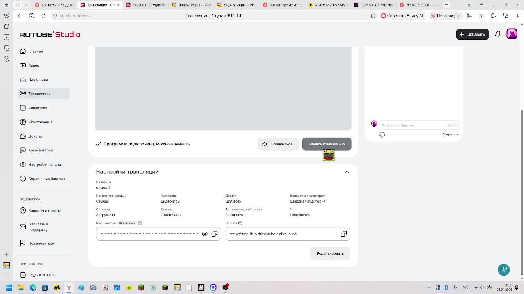
Task: Click the studio.rutube.ru address bar
Action: 75,16
